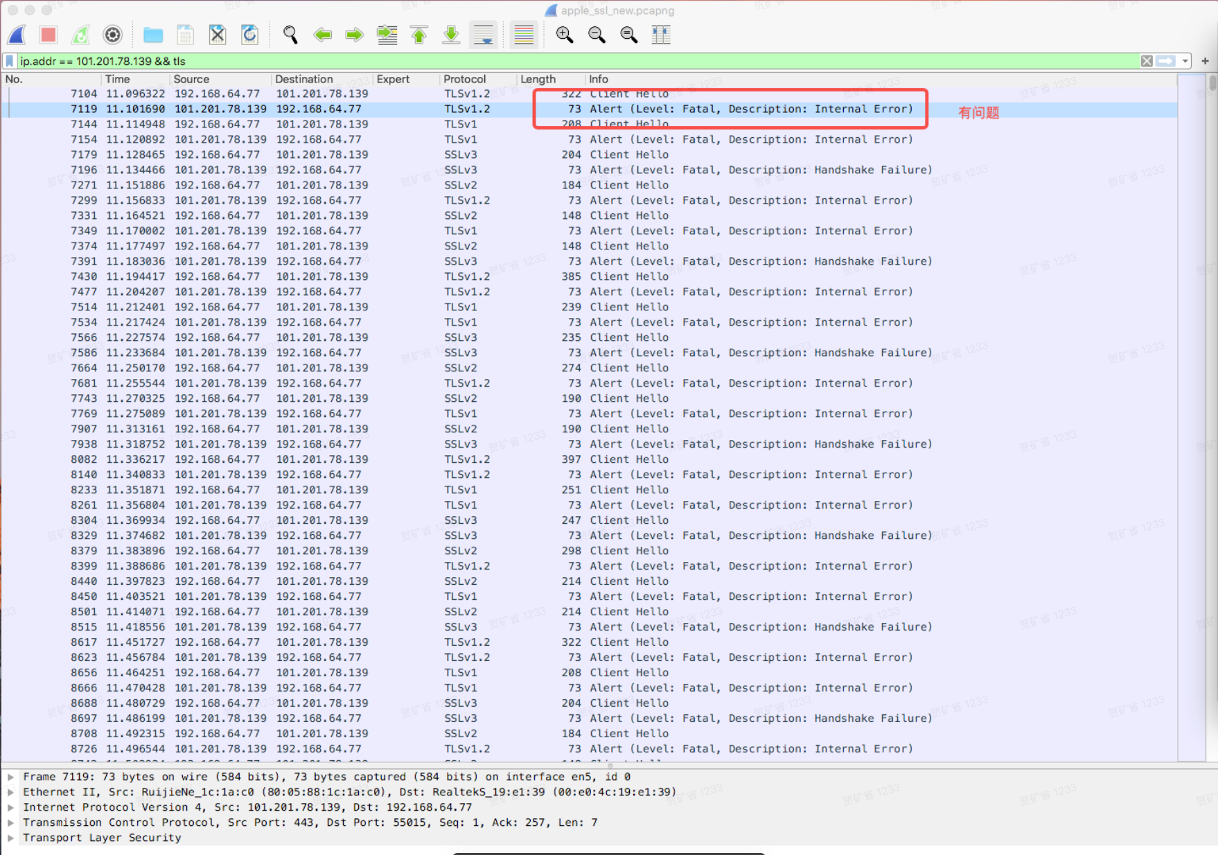Stop the capture with red square
This screenshot has width=1218, height=855.
tap(48, 35)
